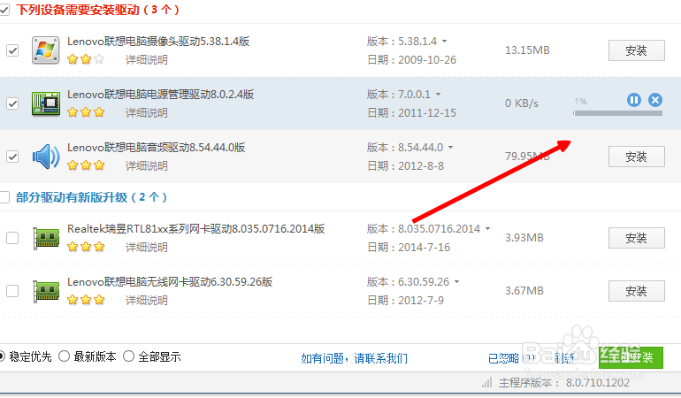Open 详细说明 for the camera driver

click(146, 60)
